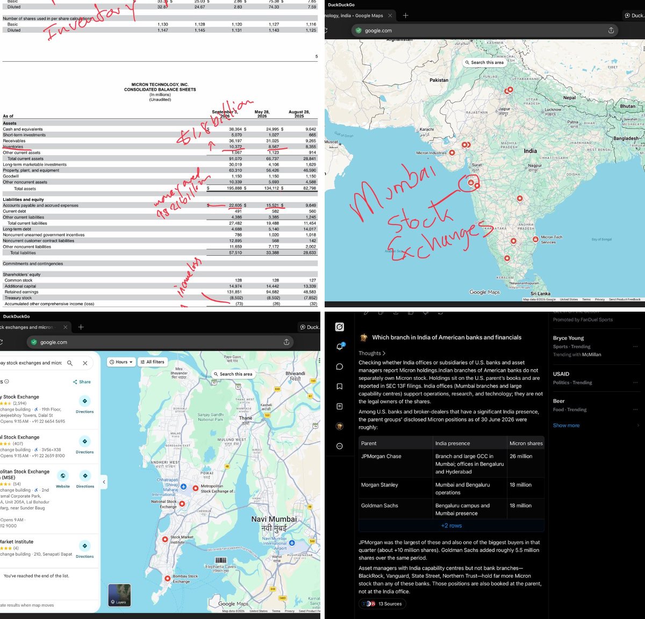This screenshot has height=619, width=645.
Task: Open the Grok icon in X sidebar
Action: tap(340, 327)
